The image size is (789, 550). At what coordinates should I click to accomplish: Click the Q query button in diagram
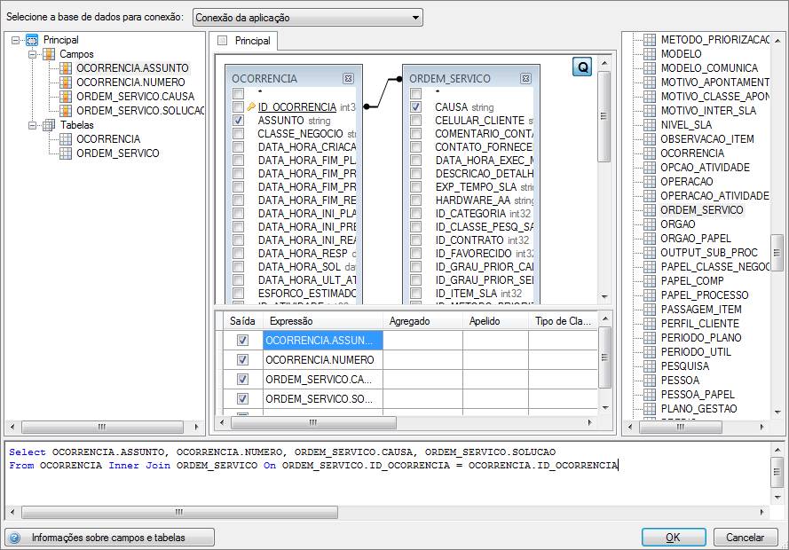[582, 67]
